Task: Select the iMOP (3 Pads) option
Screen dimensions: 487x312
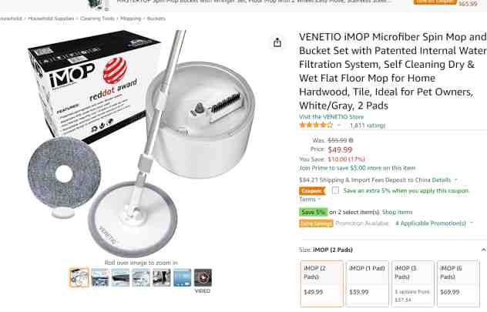Action: 412,283
